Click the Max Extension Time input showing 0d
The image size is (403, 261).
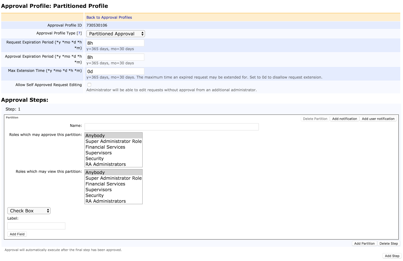point(115,71)
